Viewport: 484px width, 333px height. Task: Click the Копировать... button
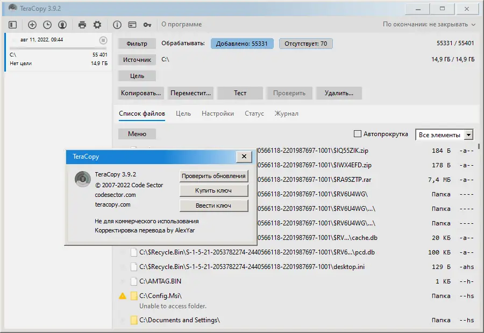click(141, 93)
